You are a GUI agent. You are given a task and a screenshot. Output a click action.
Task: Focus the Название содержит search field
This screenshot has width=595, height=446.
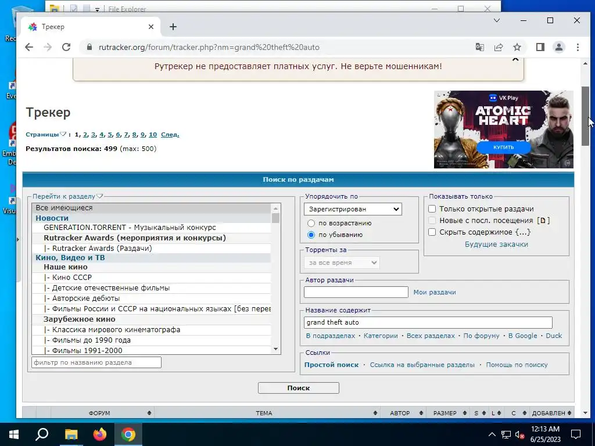tap(428, 322)
